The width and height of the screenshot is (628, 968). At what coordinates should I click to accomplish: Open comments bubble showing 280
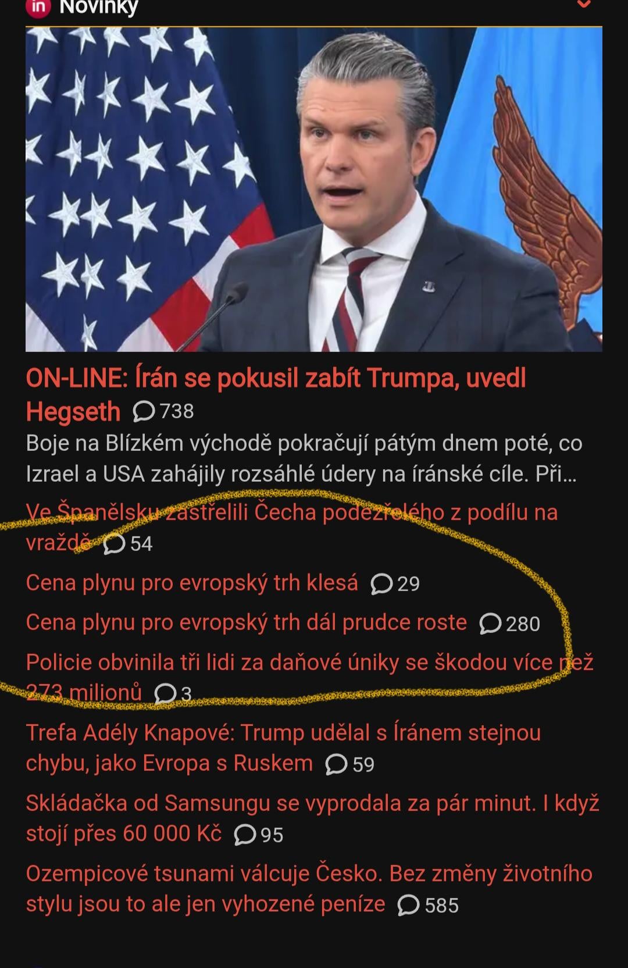510,624
